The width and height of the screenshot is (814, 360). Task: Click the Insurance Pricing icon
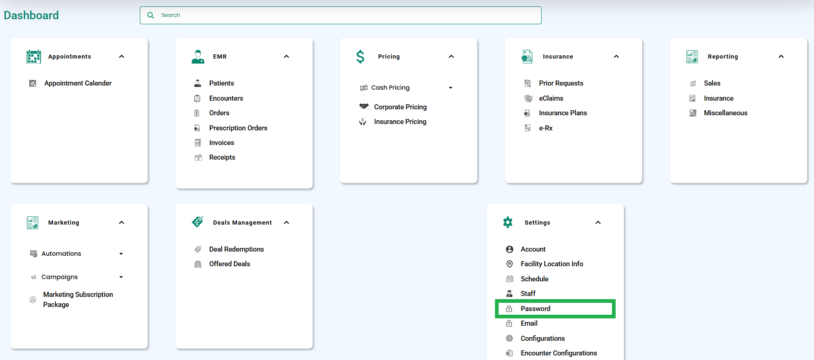tap(362, 122)
